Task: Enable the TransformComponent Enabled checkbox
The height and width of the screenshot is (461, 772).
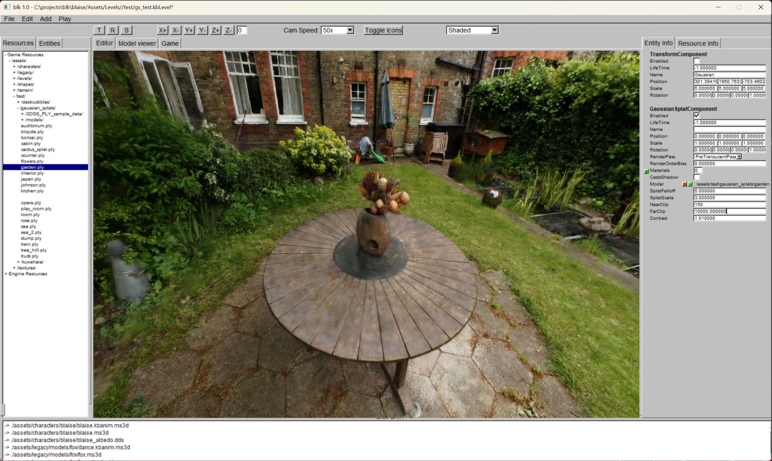Action: 696,61
